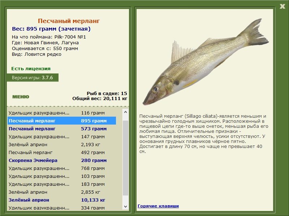Screen dimensions: 289x216
Task: Open the Горячие клавиши link
Action: [x=158, y=206]
